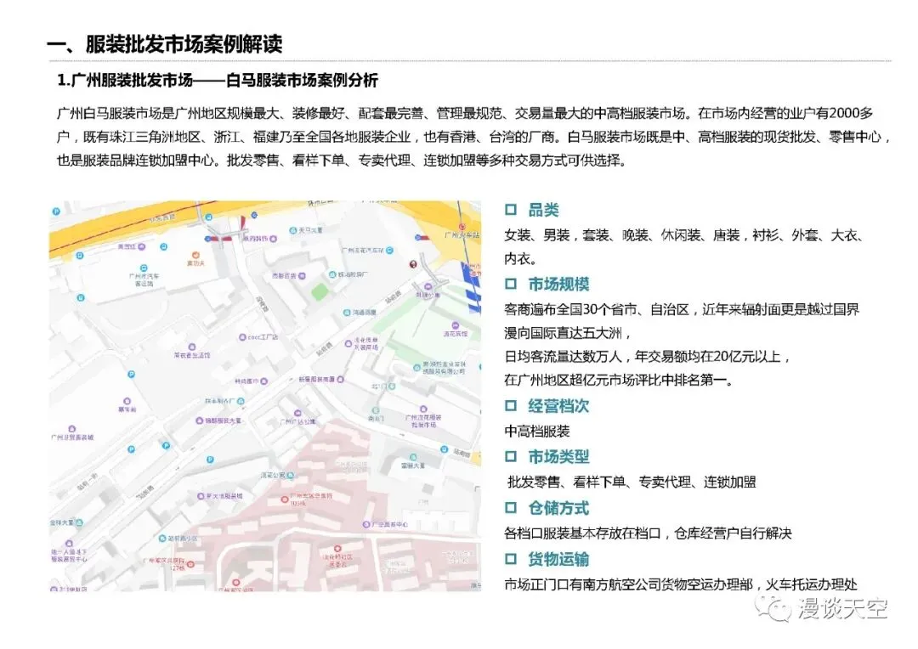Click text 内衣。 under 品类
Screen dimensions: 918x649
point(520,258)
